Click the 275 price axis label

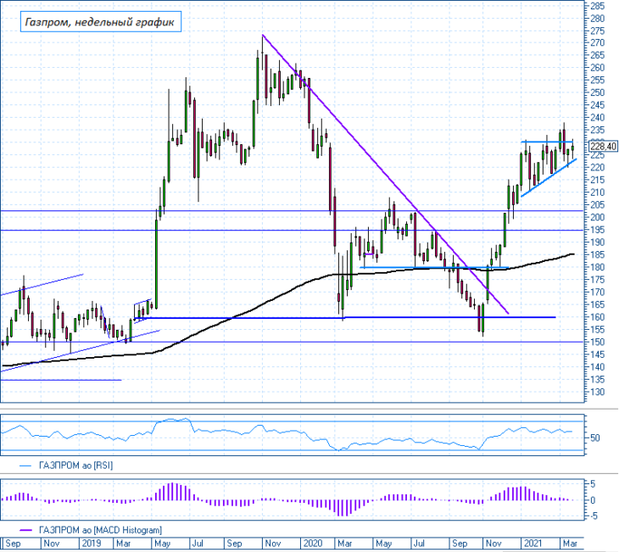(x=597, y=31)
